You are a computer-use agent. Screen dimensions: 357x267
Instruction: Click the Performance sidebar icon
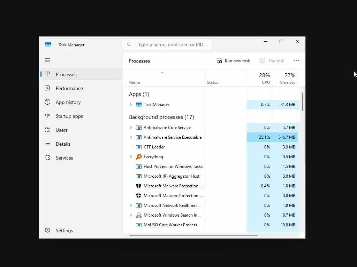coord(47,88)
